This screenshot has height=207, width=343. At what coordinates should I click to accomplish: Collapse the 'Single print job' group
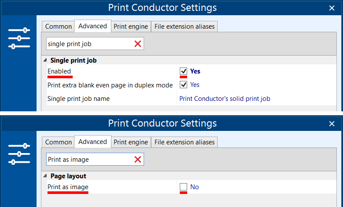(45, 60)
